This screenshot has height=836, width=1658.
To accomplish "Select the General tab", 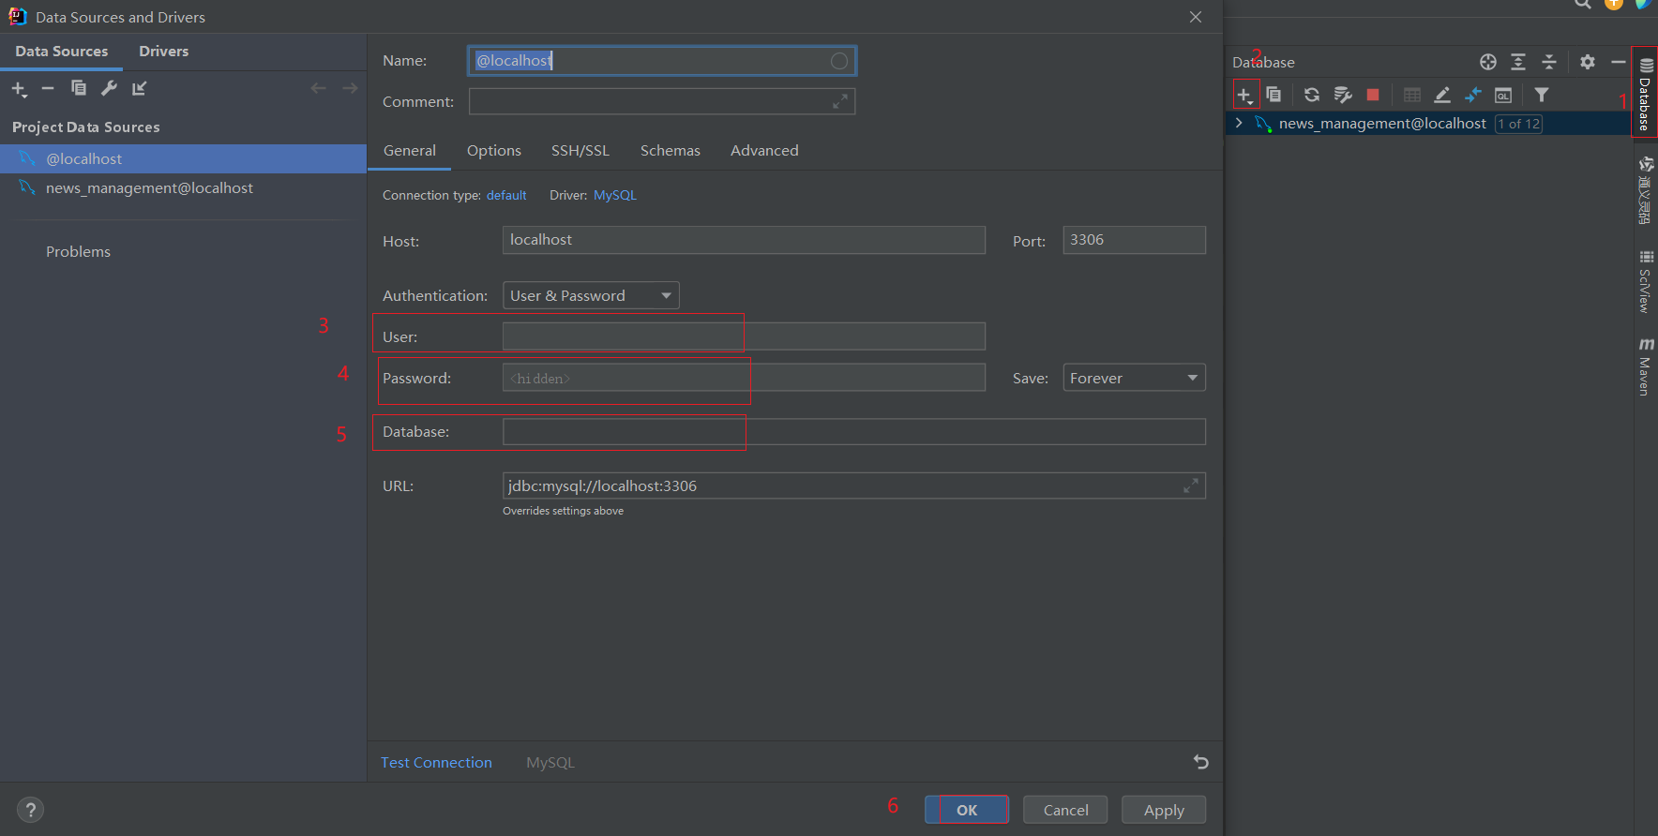I will click(409, 150).
